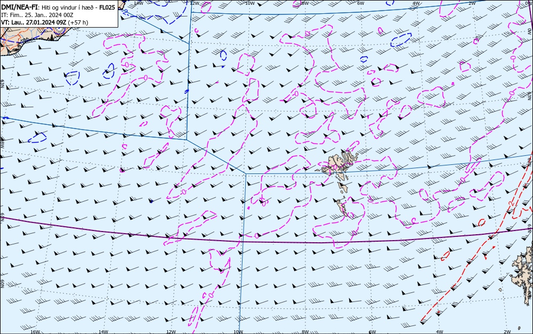
Task: Click the '10W' longitude label on the bottom border
Action: click(238, 332)
